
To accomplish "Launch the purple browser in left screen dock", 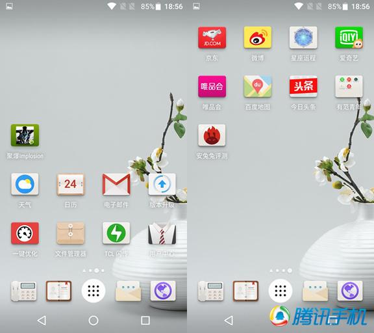I will pyautogui.click(x=163, y=291).
